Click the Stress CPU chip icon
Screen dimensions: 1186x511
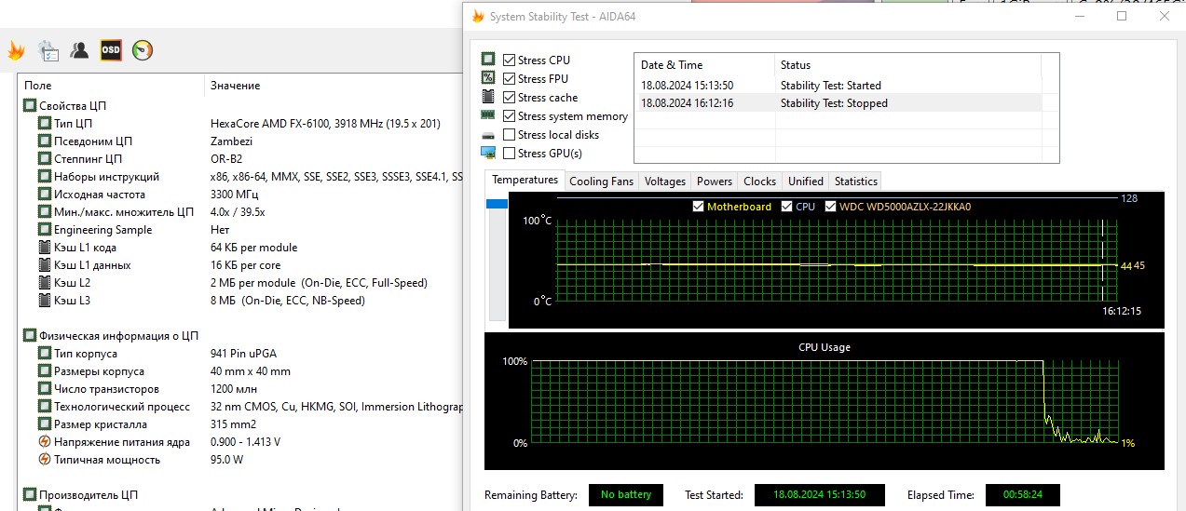488,60
